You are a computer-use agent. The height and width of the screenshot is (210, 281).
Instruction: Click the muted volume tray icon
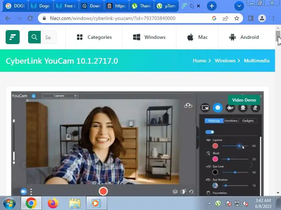pos(245,203)
